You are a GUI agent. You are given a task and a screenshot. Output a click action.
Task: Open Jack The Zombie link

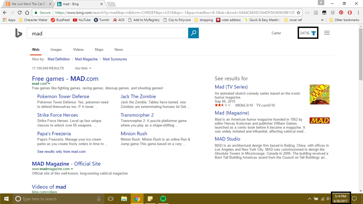pos(138,97)
